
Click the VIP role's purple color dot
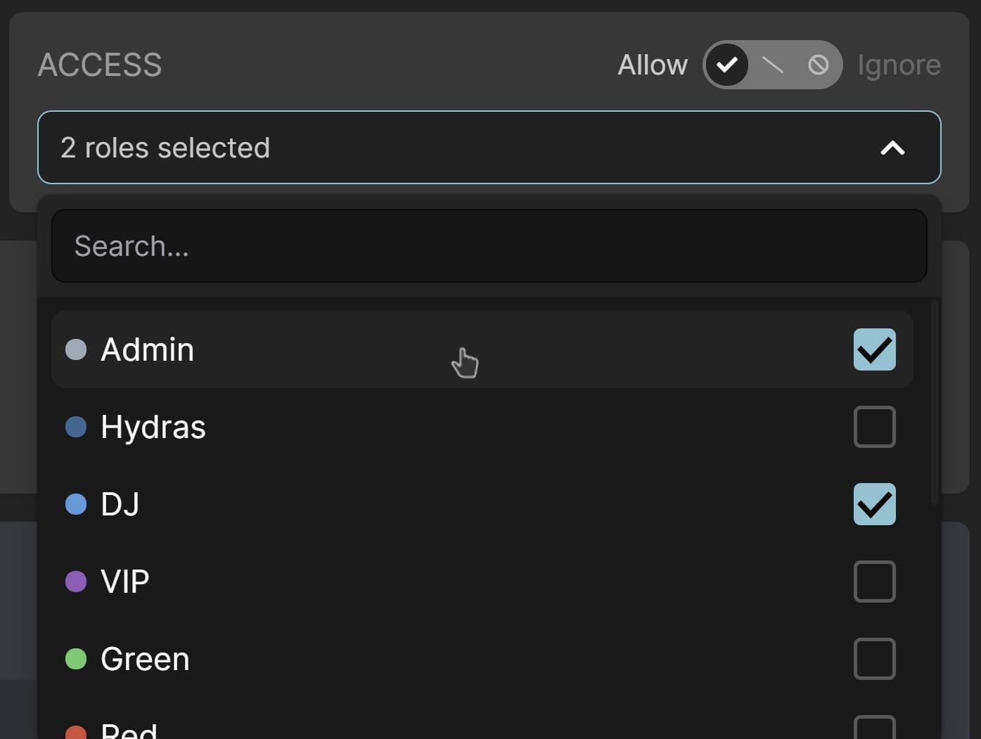[75, 581]
